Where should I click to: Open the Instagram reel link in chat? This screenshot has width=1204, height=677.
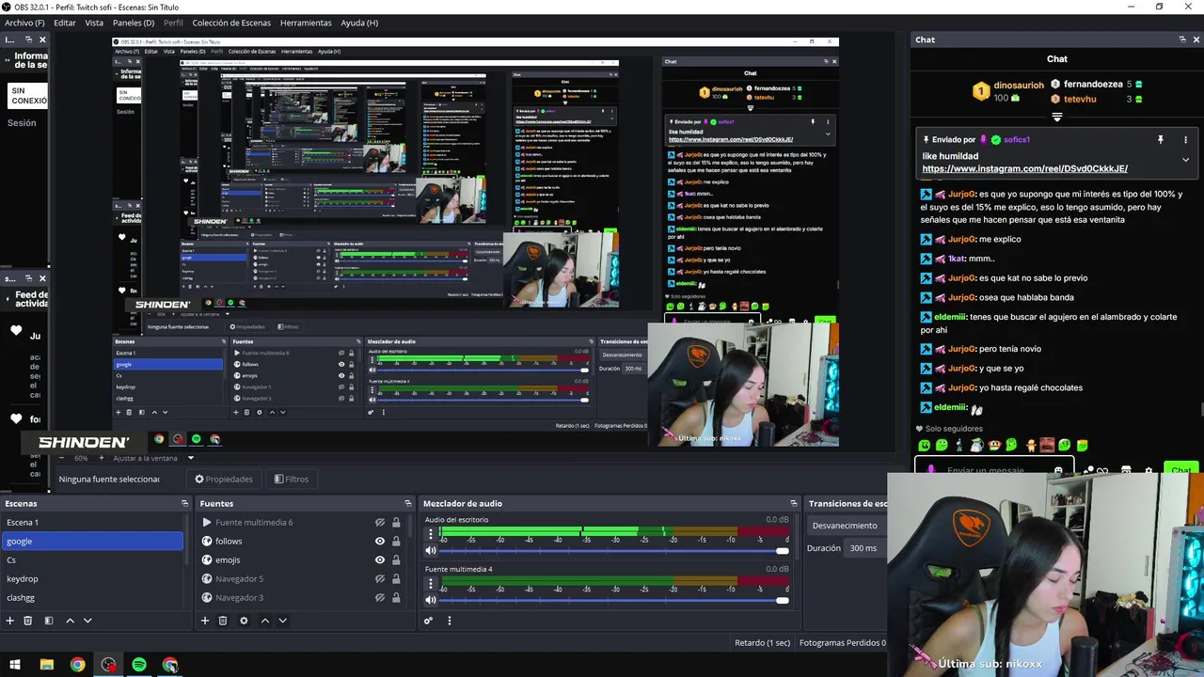pos(1024,169)
